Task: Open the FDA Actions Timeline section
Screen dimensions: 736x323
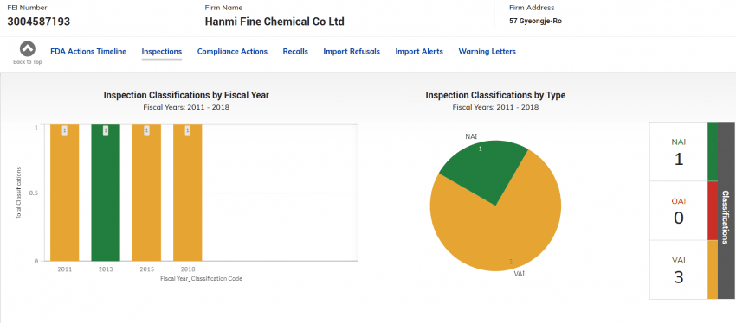Action: (x=88, y=52)
